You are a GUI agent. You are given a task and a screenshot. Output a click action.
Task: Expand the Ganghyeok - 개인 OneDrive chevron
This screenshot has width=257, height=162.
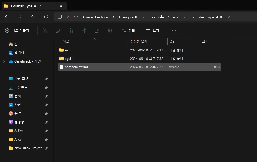pyautogui.click(x=4, y=61)
